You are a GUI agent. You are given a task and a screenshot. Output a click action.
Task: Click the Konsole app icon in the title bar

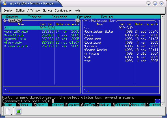click(5, 3)
